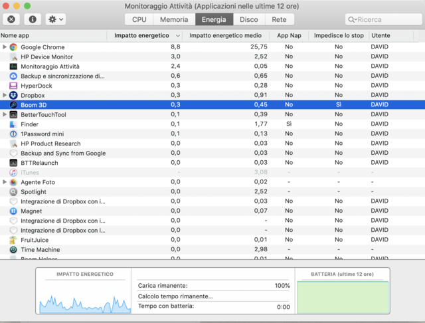Expand the BetterTouchTool disclosure triangle
The width and height of the screenshot is (425, 323).
click(5, 114)
